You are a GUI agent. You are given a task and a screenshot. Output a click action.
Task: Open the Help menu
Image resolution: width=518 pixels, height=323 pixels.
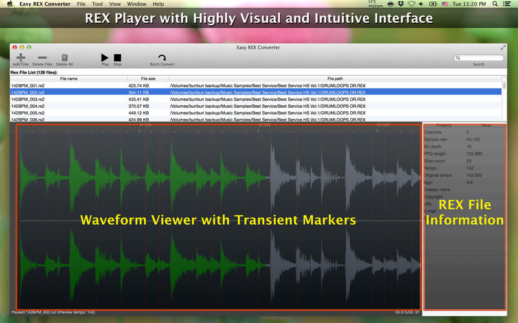(158, 4)
